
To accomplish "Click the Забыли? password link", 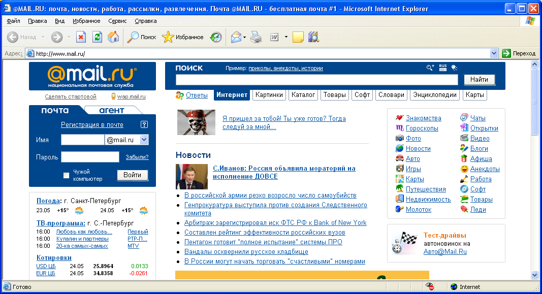I will [137, 157].
